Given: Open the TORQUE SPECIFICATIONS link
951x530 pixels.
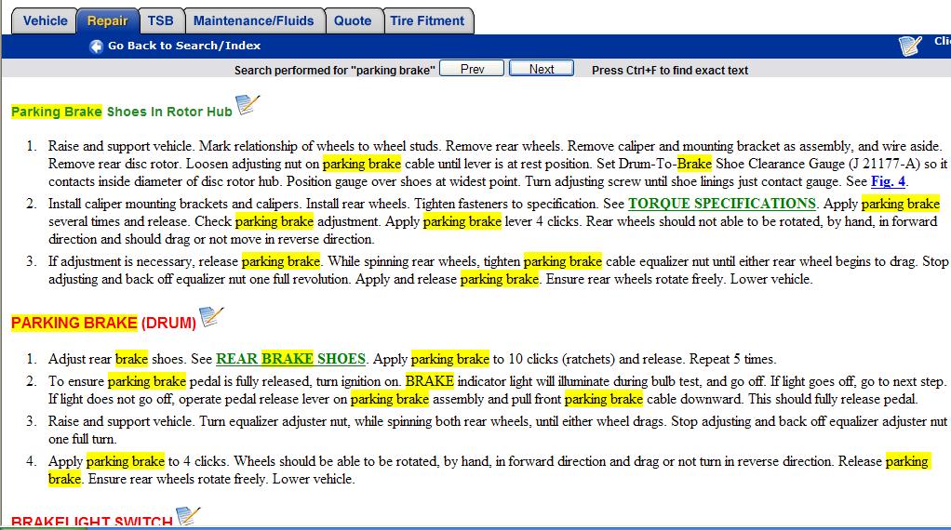Looking at the screenshot, I should (722, 204).
